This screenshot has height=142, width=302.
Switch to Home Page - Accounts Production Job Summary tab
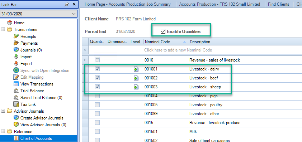(x=127, y=4)
